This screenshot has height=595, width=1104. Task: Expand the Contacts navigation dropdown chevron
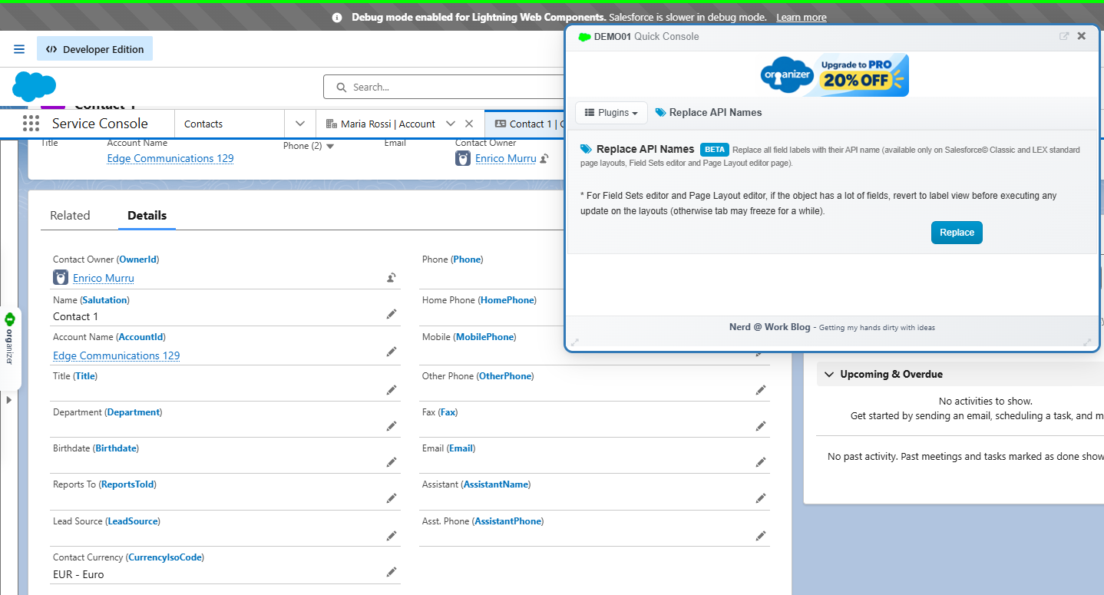click(x=300, y=124)
